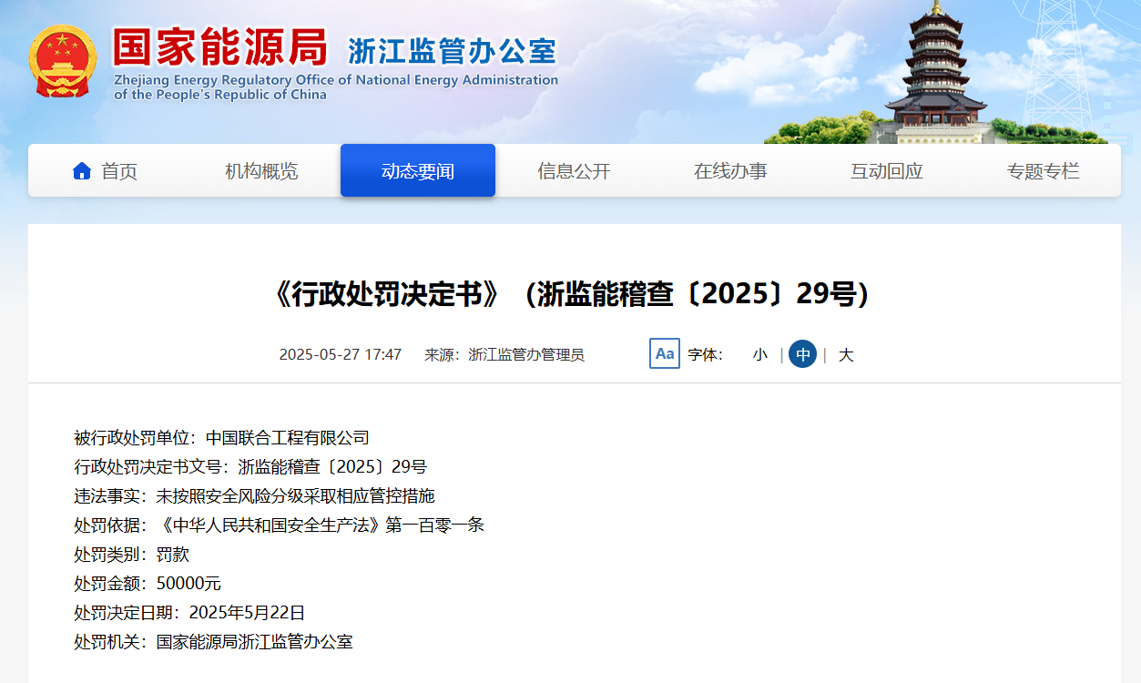Screen dimensions: 1141x683
Task: Select the 动态要闻 navigation tab
Action: coord(418,170)
